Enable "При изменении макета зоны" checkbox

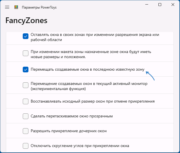coord(26,53)
